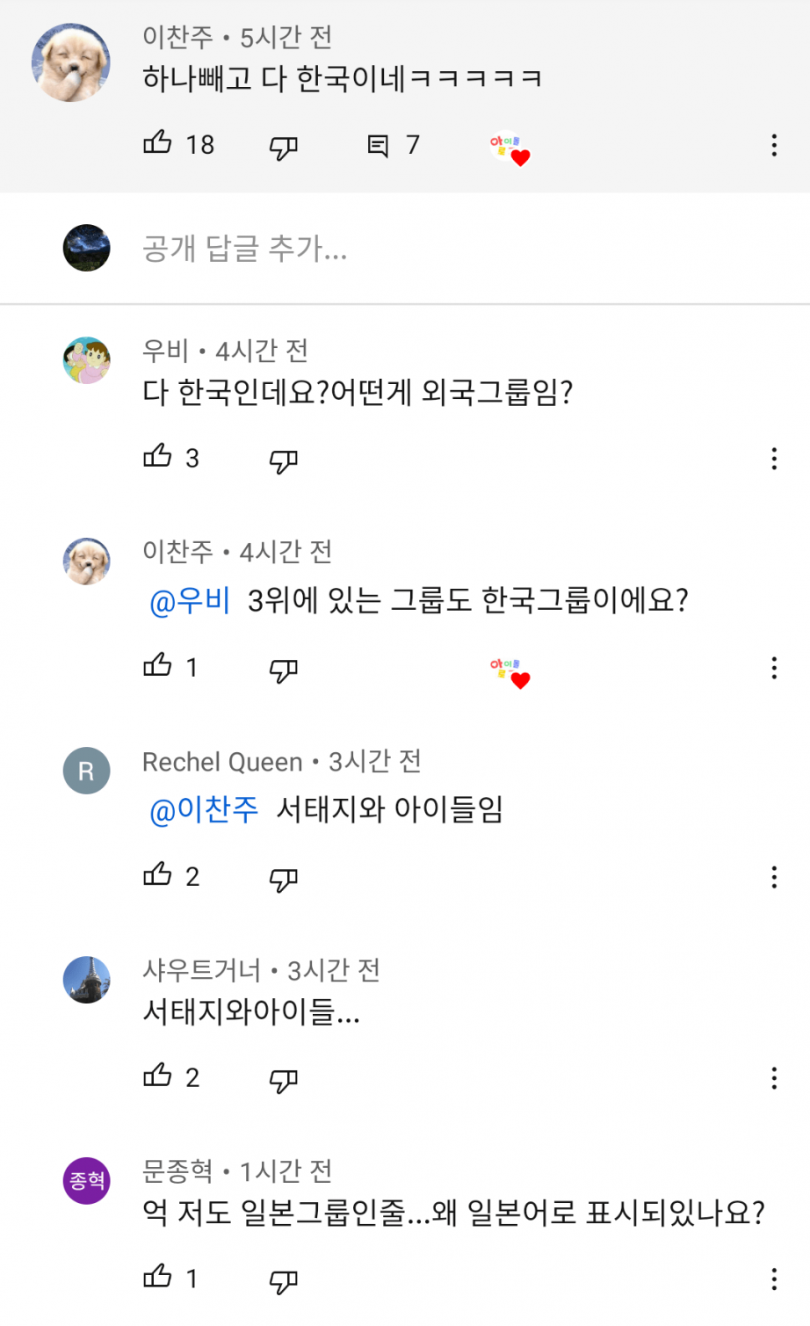This screenshot has width=810, height=1326.
Task: Open more options for 이찬주's reply to 우비
Action: [774, 668]
